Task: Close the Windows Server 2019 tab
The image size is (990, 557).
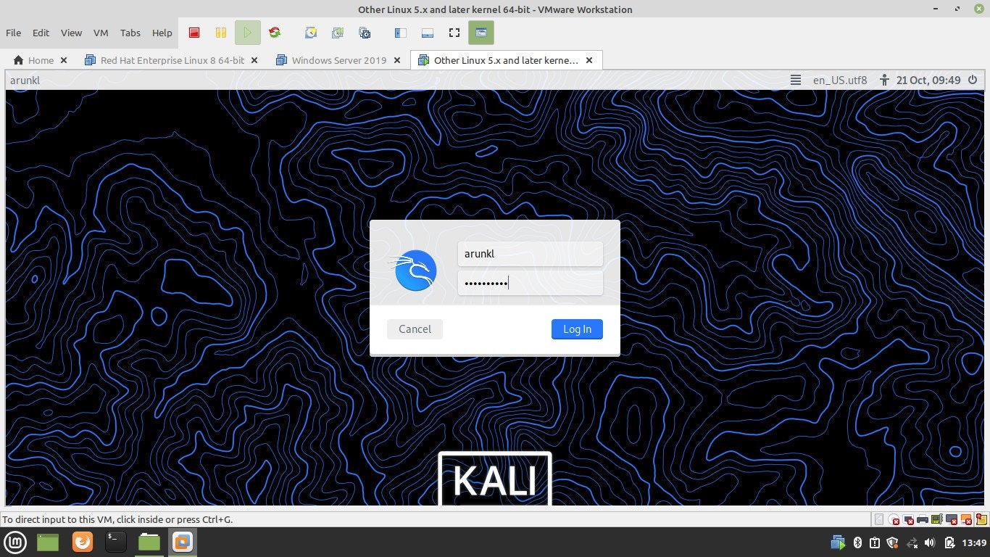Action: [396, 60]
